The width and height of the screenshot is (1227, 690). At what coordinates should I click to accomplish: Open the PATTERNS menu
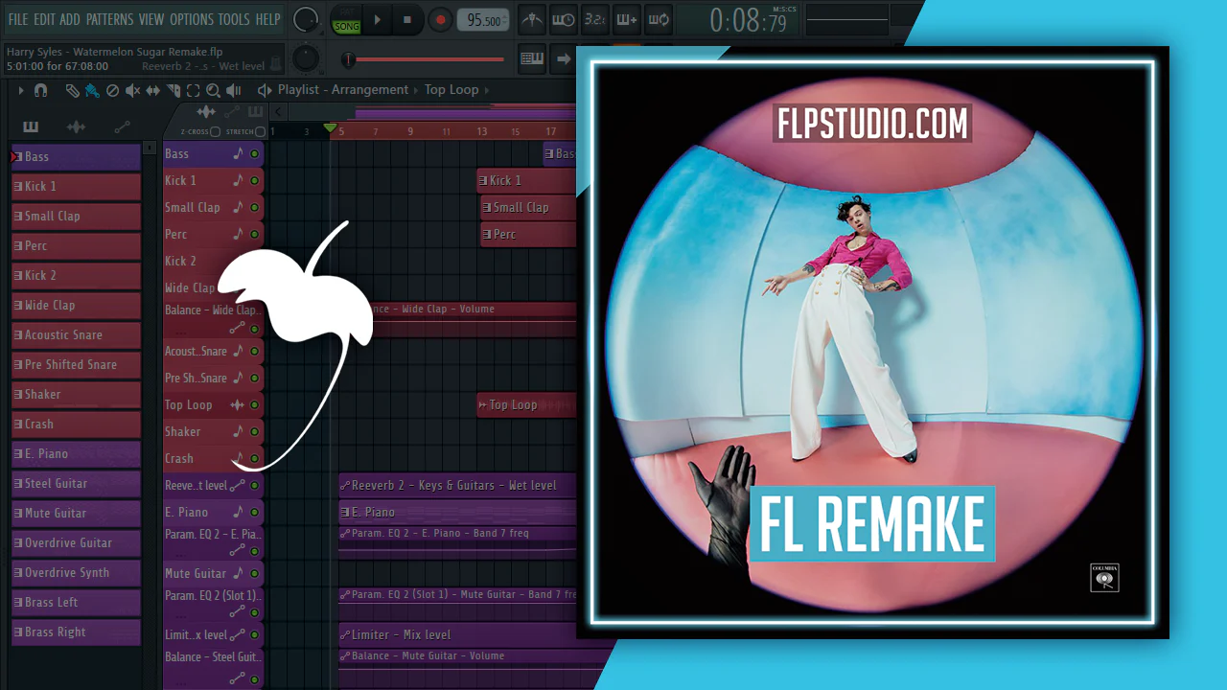[109, 19]
